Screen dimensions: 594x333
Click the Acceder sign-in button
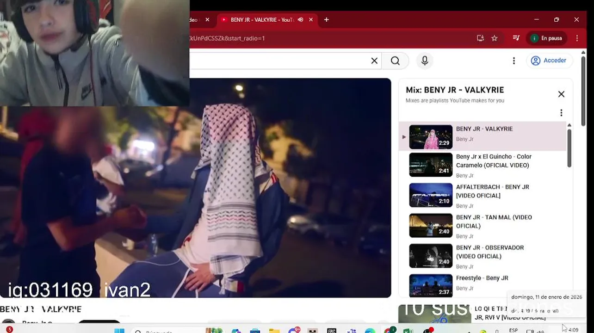[x=549, y=61]
